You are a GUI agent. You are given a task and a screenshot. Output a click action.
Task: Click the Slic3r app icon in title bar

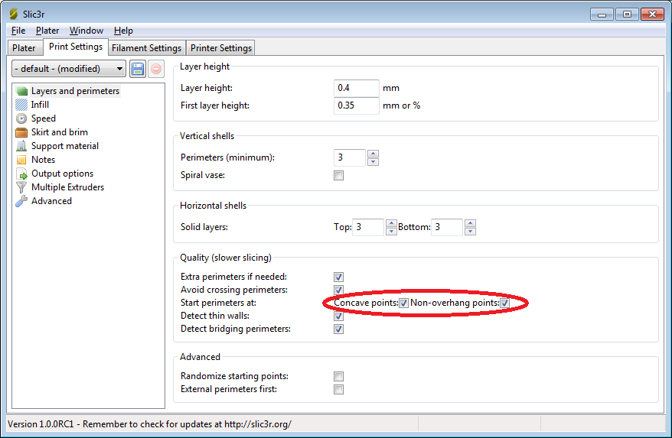click(14, 14)
